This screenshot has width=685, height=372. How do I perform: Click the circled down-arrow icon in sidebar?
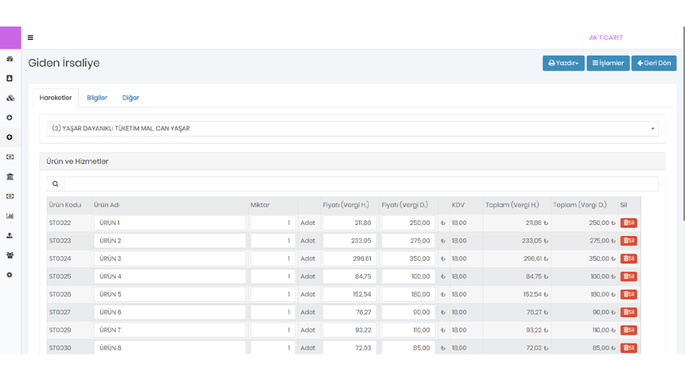pos(10,118)
